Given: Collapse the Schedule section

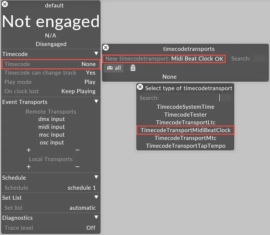Looking at the screenshot, I should 96,177.
